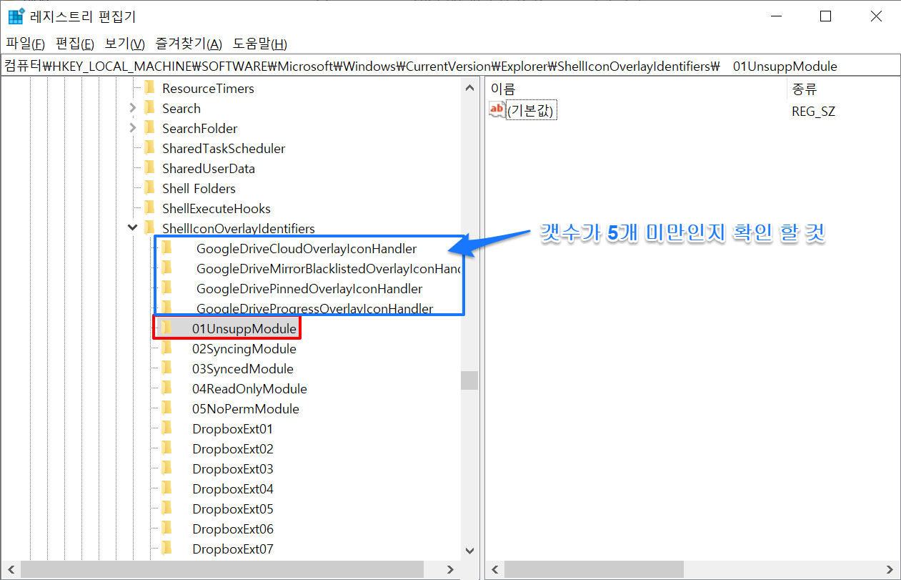The image size is (901, 580).
Task: Select the 04ReadOnlyModule key label
Action: coord(249,389)
